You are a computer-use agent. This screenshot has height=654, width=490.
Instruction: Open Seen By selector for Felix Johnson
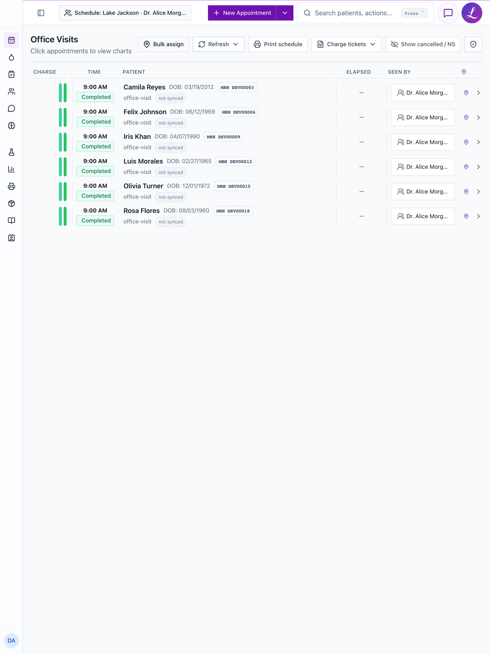point(422,117)
